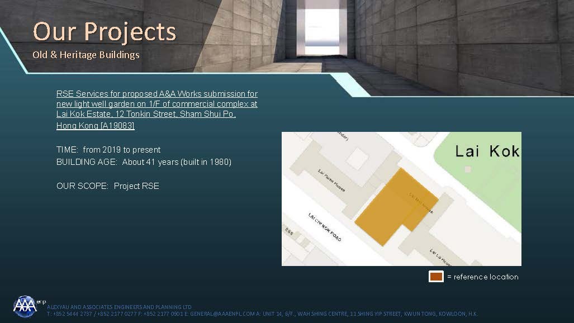This screenshot has height=323, width=574.
Task: Click the Lai Huen House label on map
Action: [x=331, y=180]
